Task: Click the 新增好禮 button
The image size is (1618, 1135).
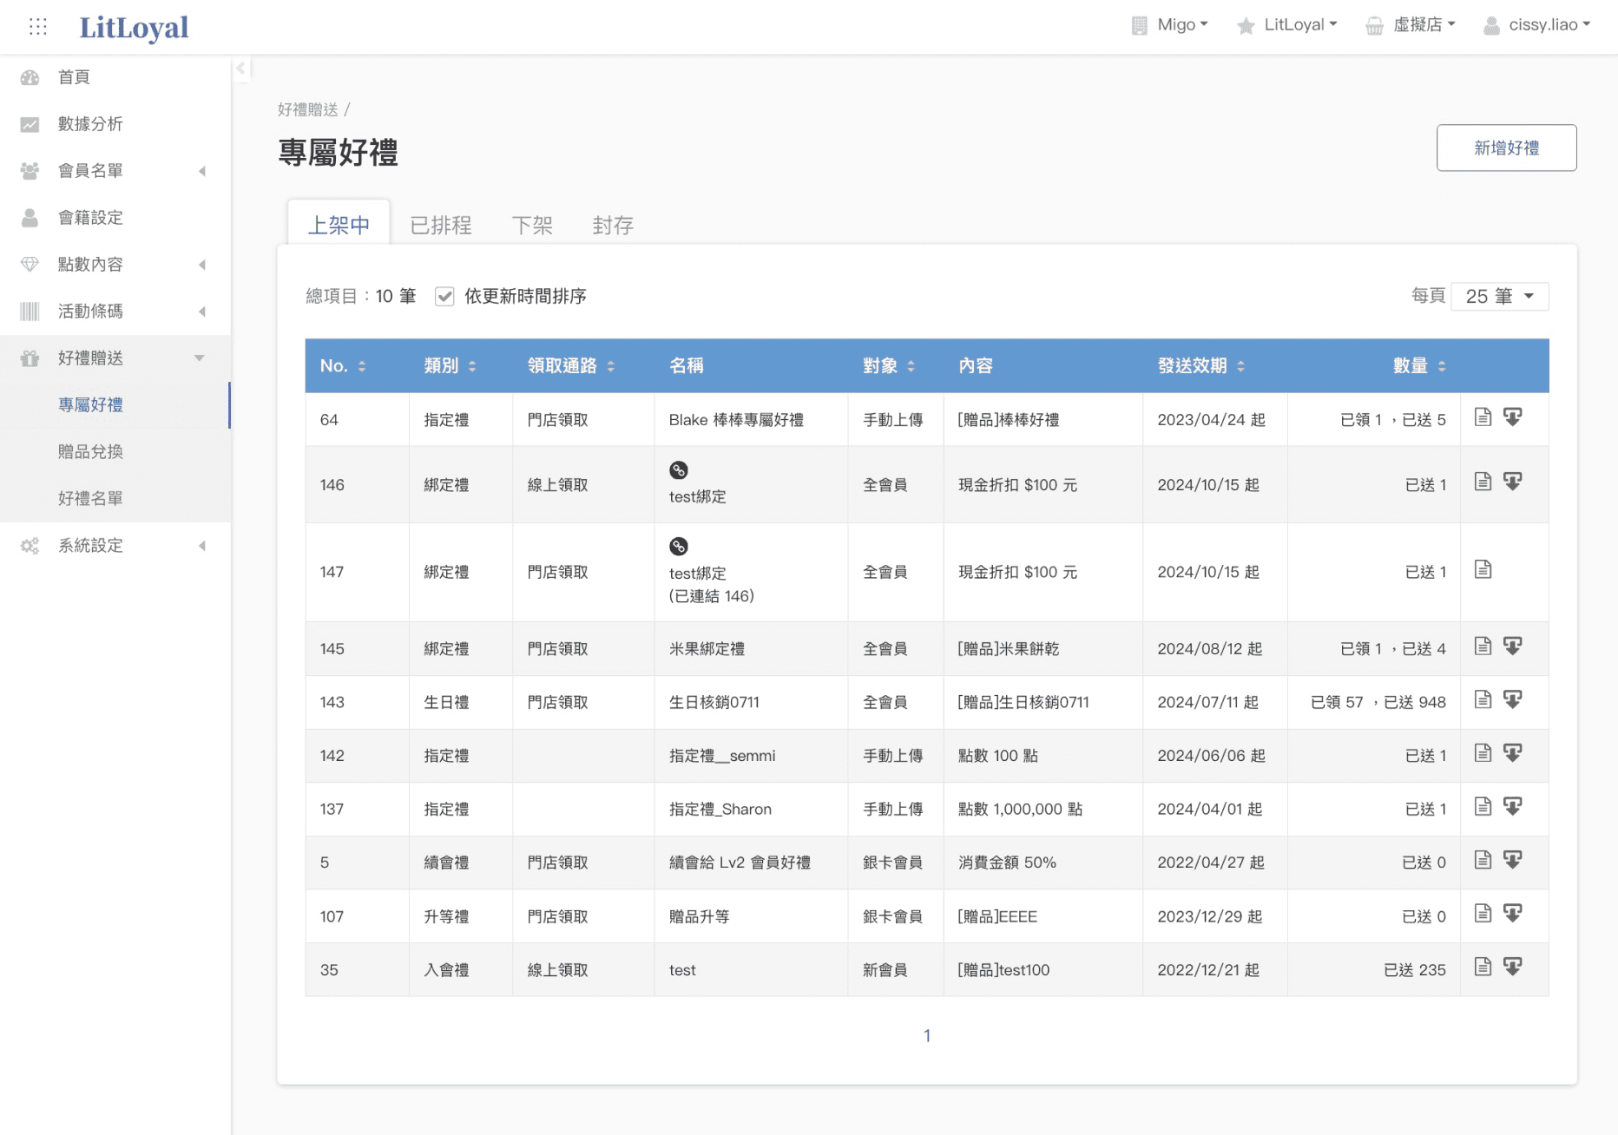Action: pyautogui.click(x=1506, y=148)
